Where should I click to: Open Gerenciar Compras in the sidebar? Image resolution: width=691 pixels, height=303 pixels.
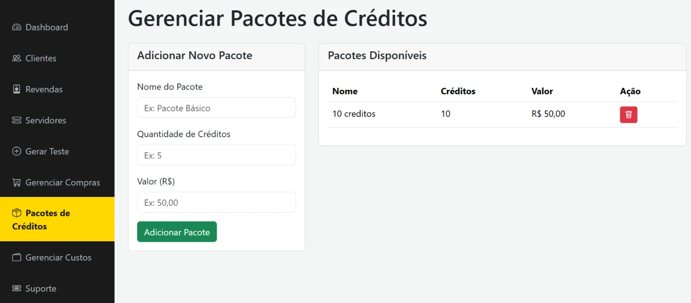coord(57,183)
